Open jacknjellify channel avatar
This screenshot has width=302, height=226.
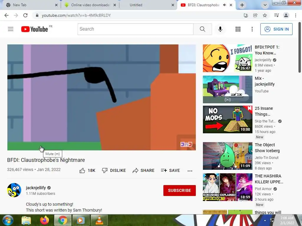[x=14, y=190]
